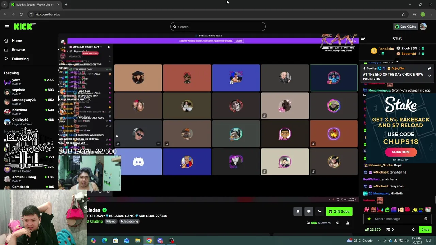
Task: Open Pand3sit0 top gifter entry
Action: 383,51
